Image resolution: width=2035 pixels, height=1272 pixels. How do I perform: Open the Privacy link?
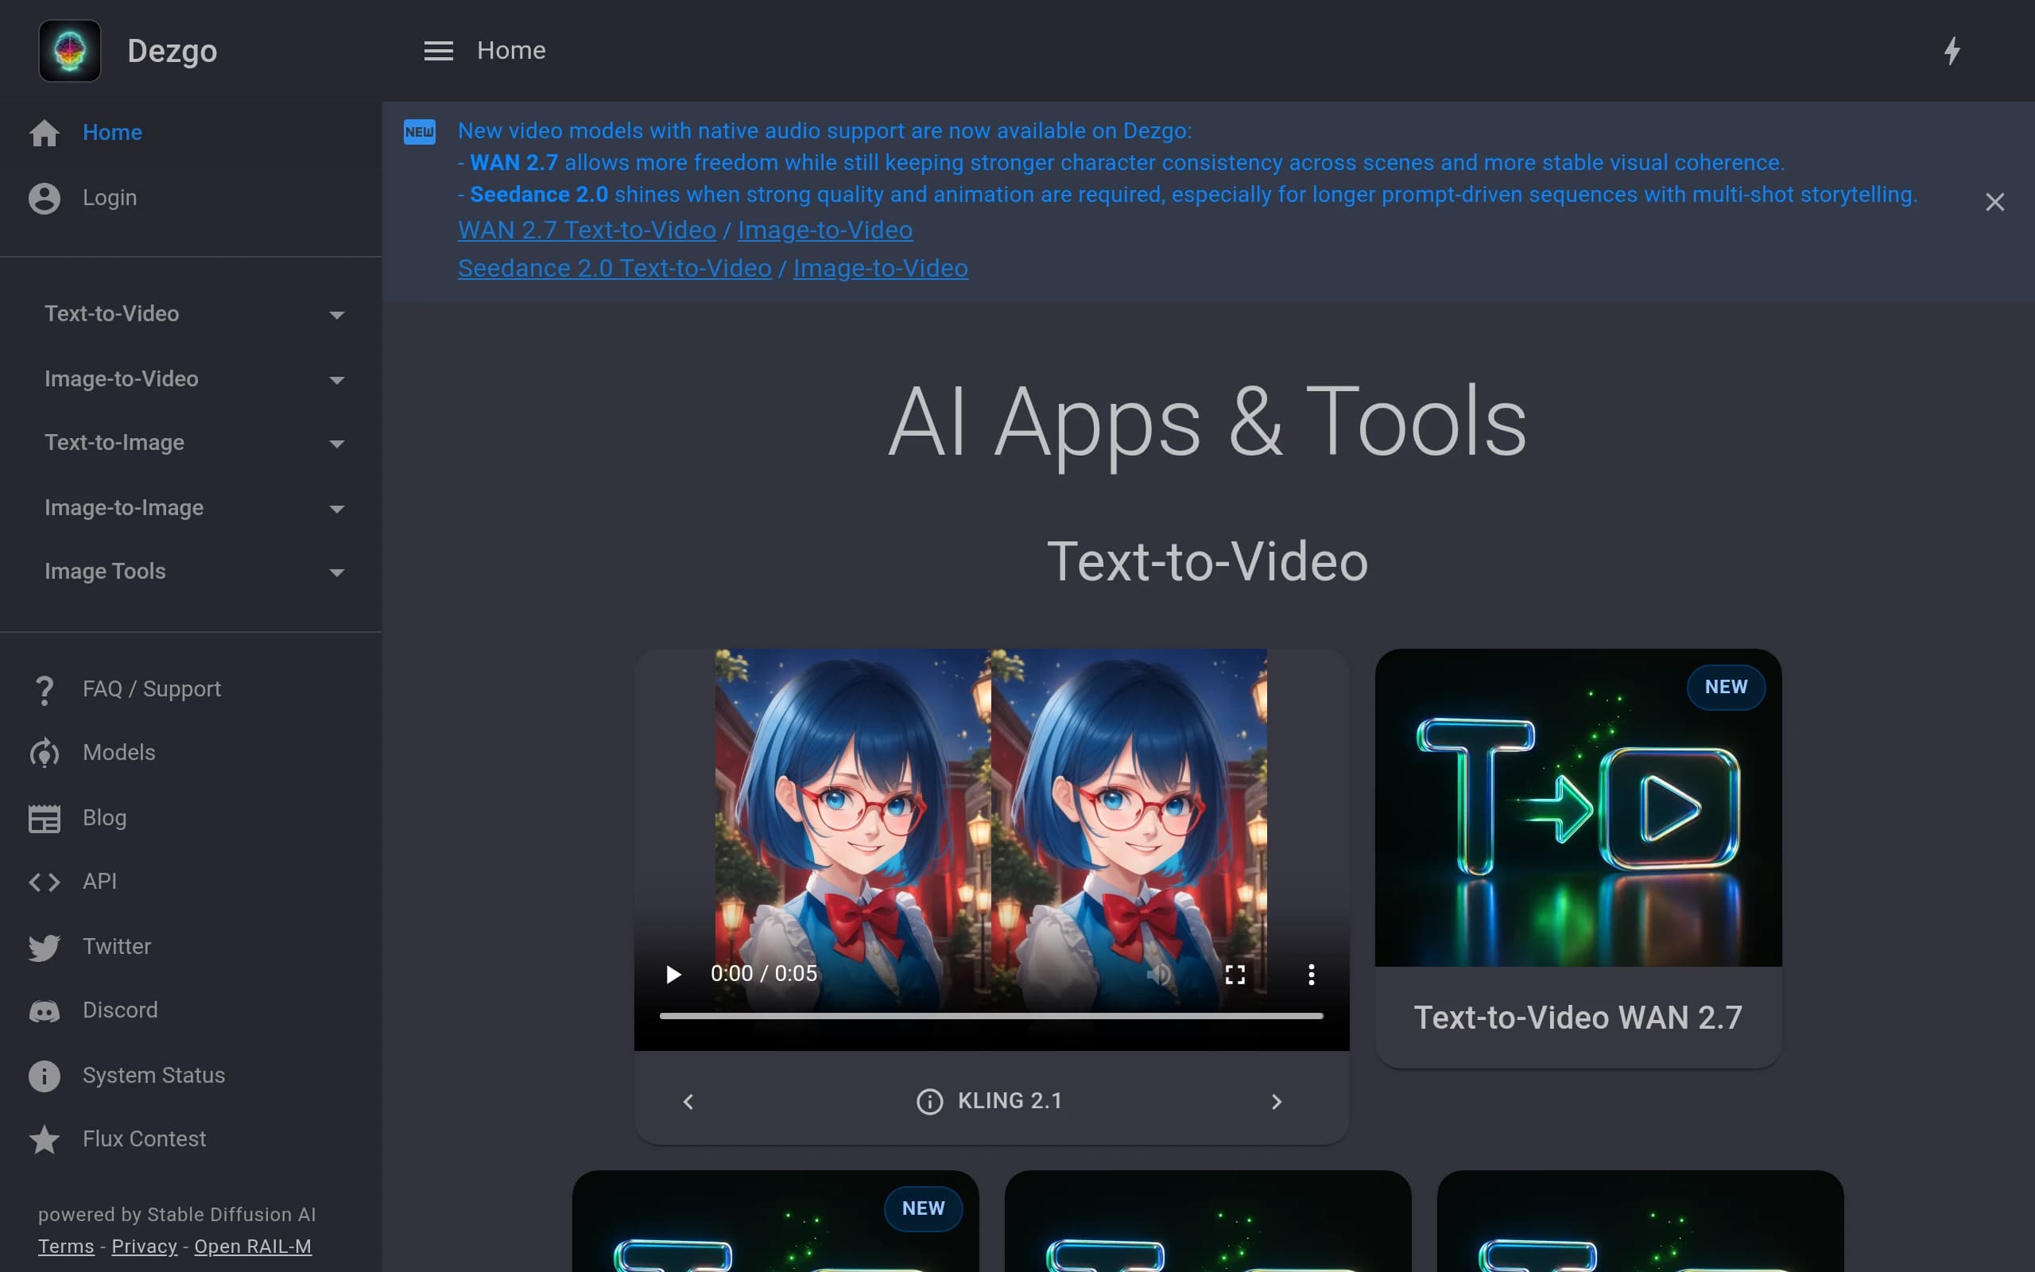click(x=145, y=1247)
